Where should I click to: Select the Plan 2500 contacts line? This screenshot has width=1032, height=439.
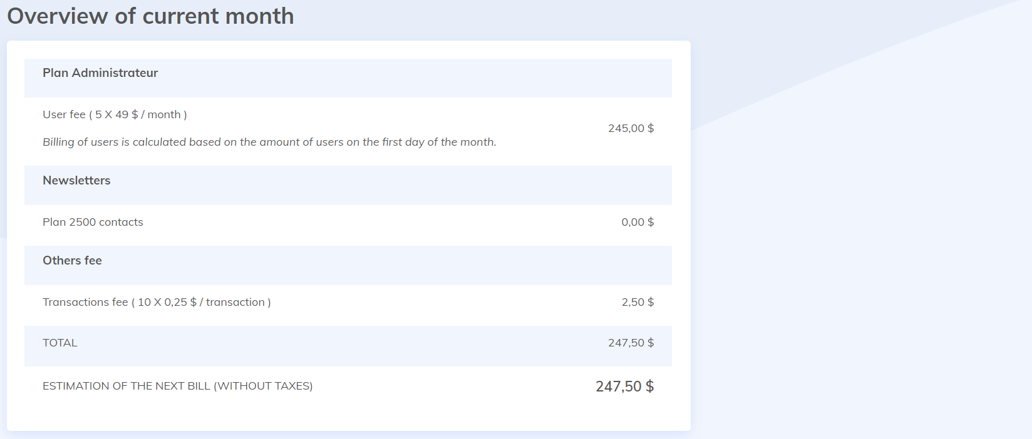(x=93, y=222)
